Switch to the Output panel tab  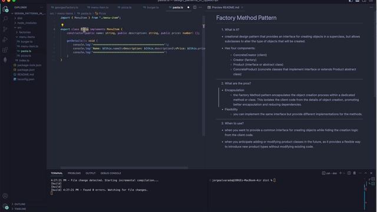pos(90,173)
